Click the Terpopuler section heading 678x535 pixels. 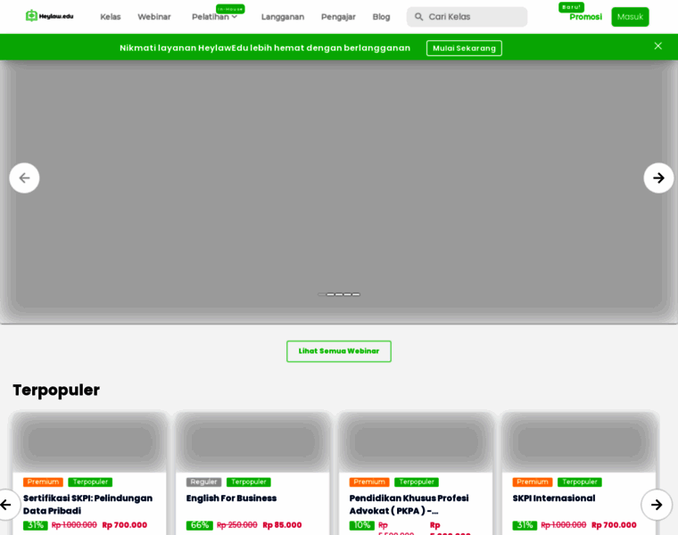[56, 390]
